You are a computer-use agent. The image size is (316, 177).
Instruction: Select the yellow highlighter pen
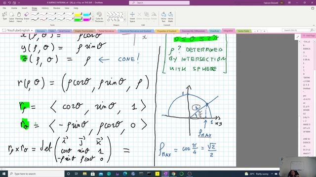pos(78,14)
